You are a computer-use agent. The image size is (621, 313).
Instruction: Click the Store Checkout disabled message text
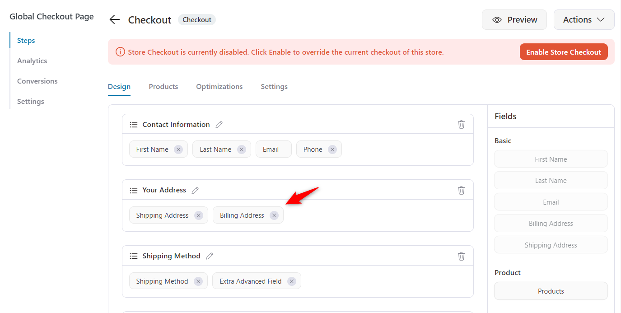point(286,52)
